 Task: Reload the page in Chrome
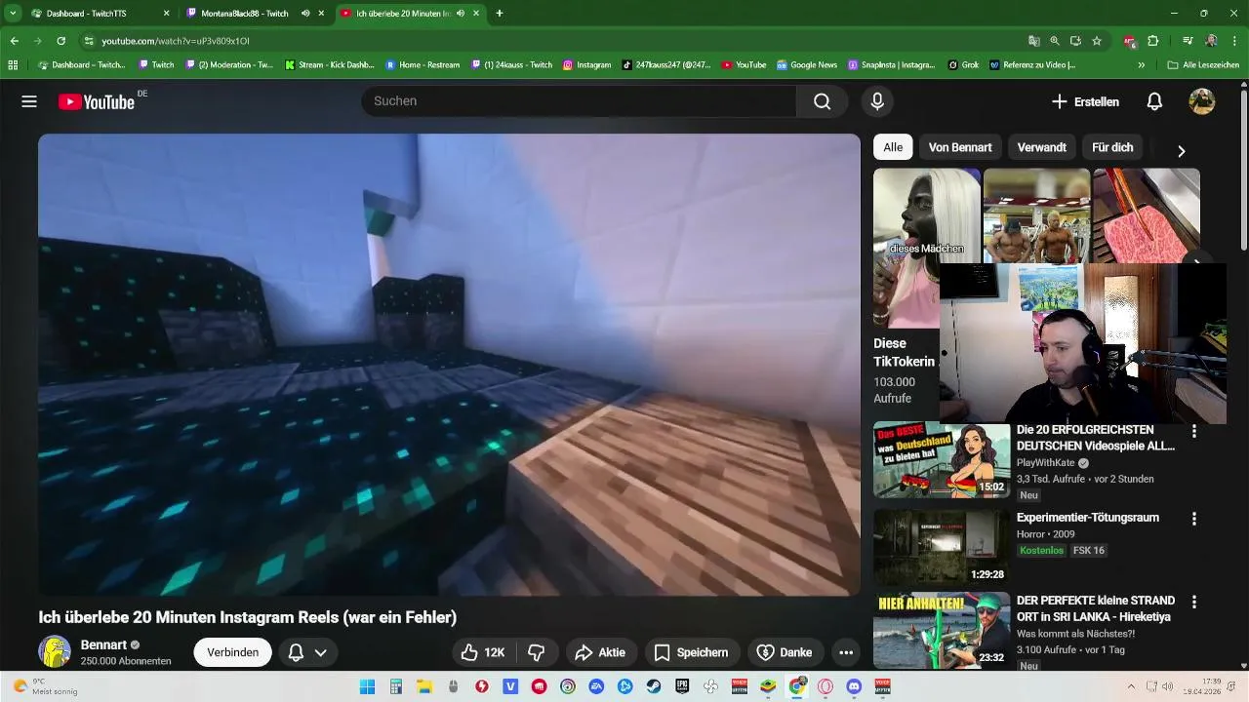(x=60, y=41)
